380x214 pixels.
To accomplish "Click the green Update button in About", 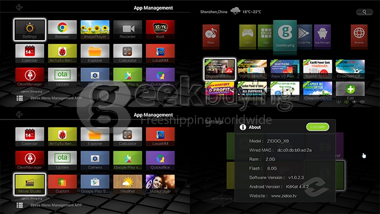I will pyautogui.click(x=317, y=127).
